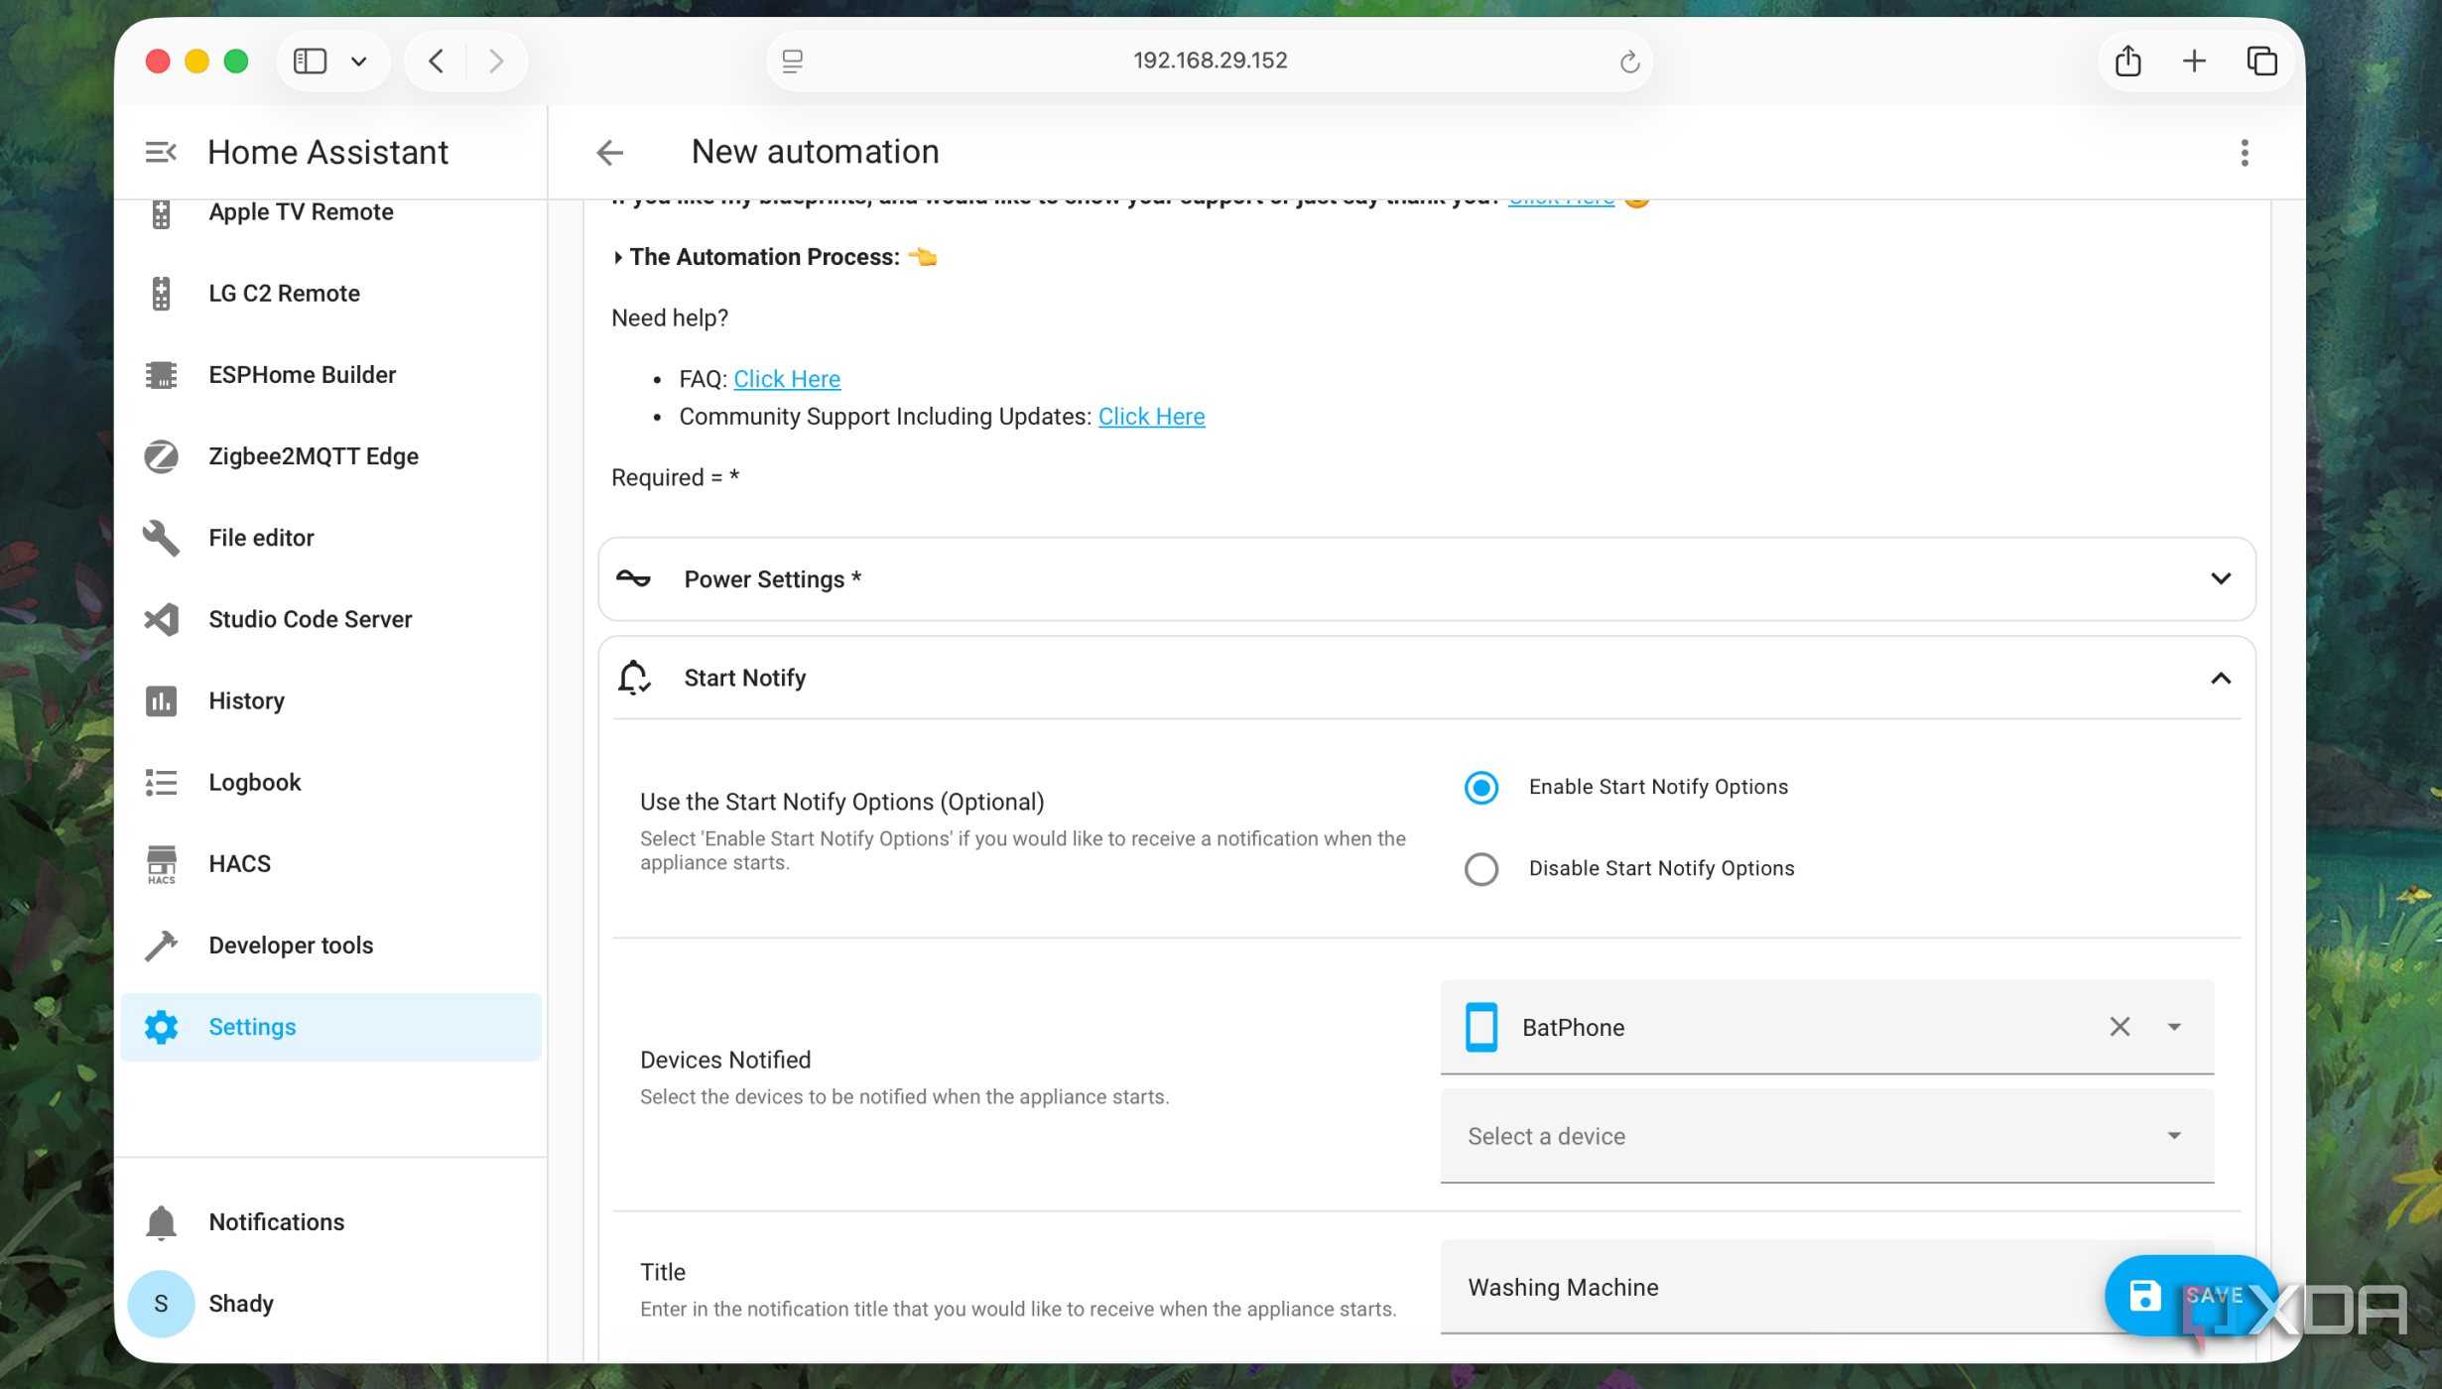The width and height of the screenshot is (2442, 1389).
Task: Remove BatPhone from notified devices
Action: (x=2120, y=1027)
